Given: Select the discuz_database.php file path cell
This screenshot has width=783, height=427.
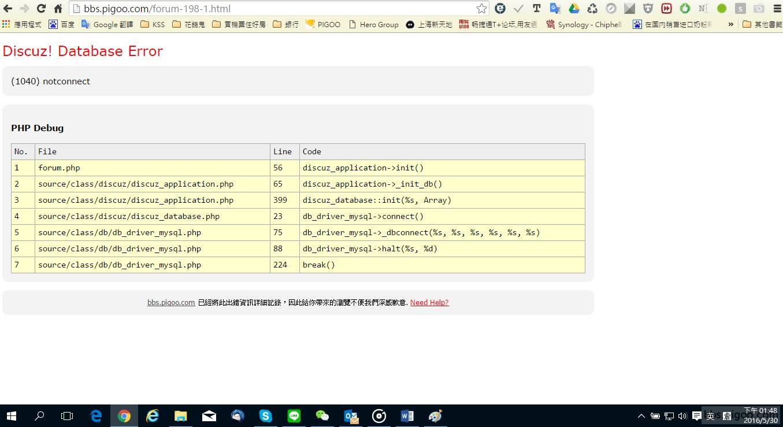Looking at the screenshot, I should click(x=153, y=216).
